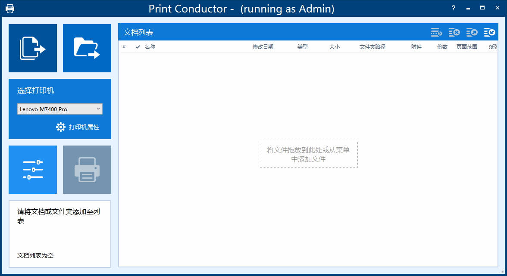Sort by the 类型 column header

tap(302, 47)
